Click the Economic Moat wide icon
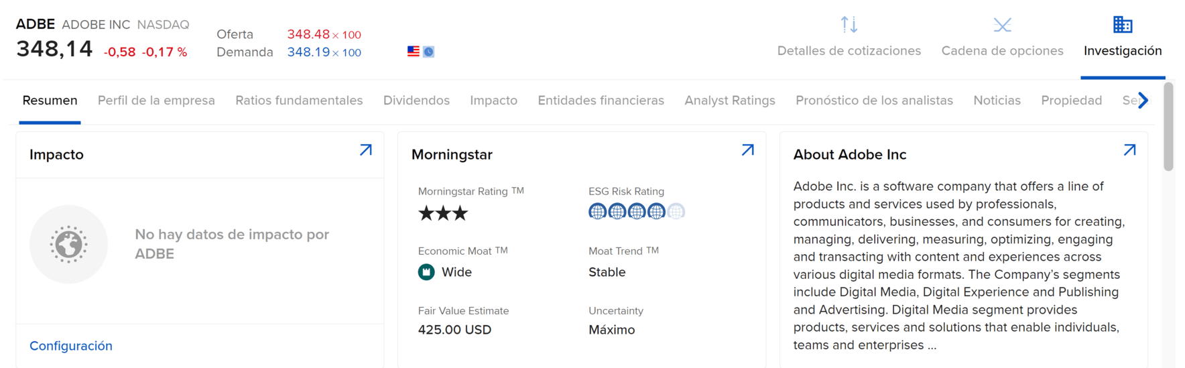Viewport: 1185px width, 368px height. pyautogui.click(x=426, y=272)
